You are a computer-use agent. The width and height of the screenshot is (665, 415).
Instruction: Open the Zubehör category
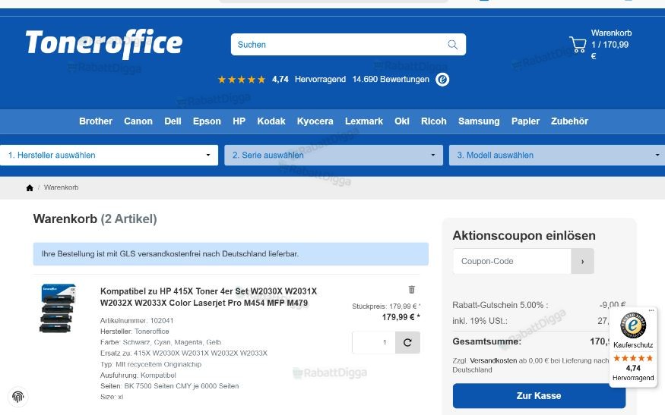click(x=569, y=121)
